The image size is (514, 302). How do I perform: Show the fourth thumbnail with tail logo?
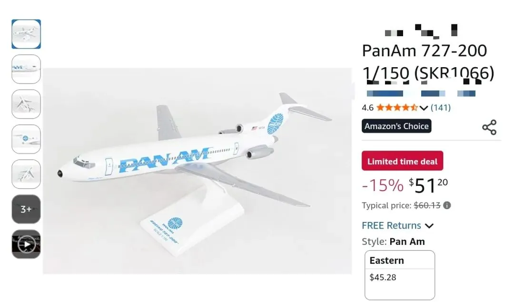coord(26,139)
